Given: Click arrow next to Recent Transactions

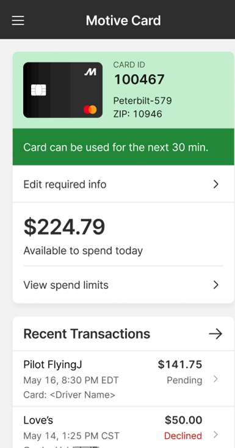Looking at the screenshot, I should 215,334.
